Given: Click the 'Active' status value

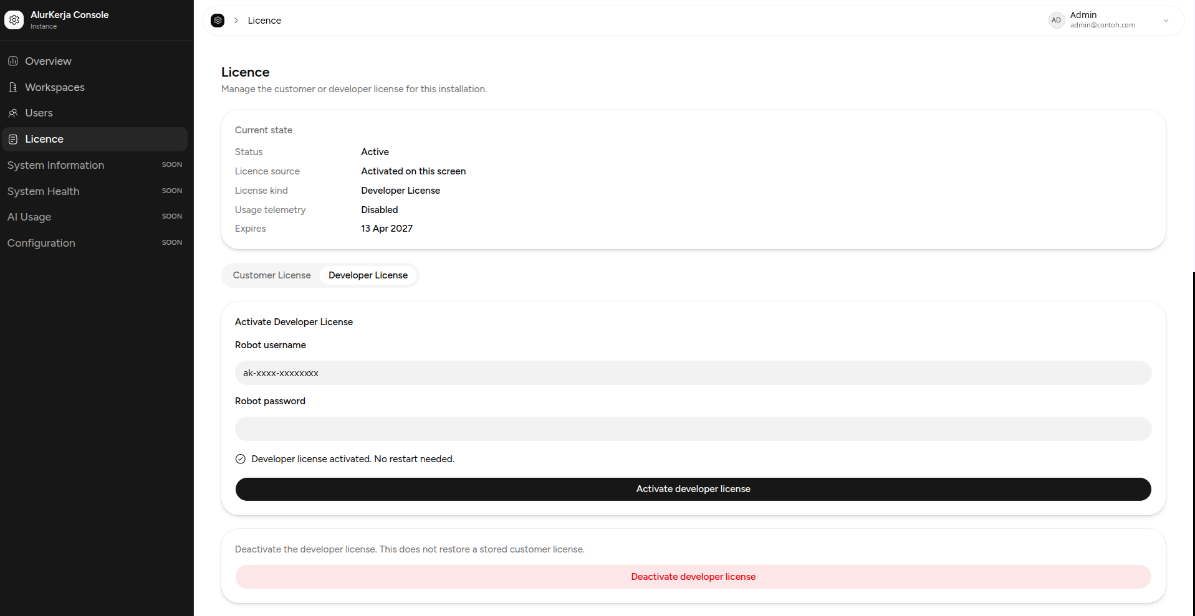Looking at the screenshot, I should (x=375, y=152).
